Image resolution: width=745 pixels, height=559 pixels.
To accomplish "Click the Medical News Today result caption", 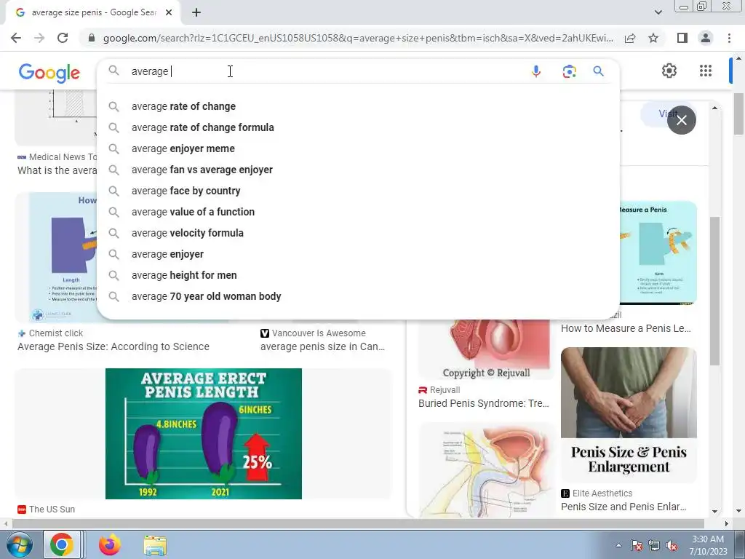I will tap(57, 170).
